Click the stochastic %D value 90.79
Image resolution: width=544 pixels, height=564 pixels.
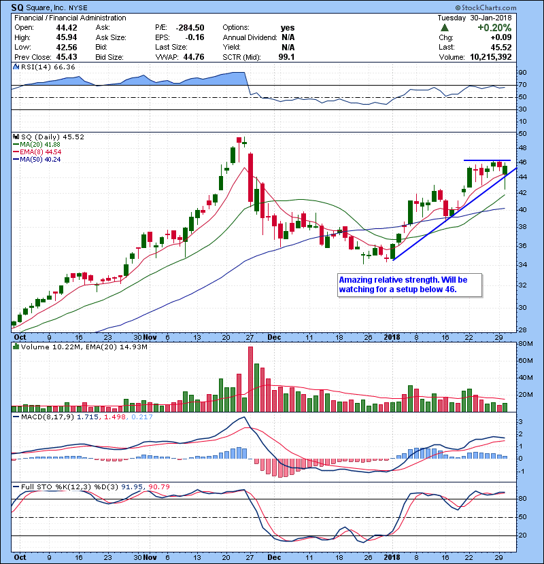pos(158,487)
